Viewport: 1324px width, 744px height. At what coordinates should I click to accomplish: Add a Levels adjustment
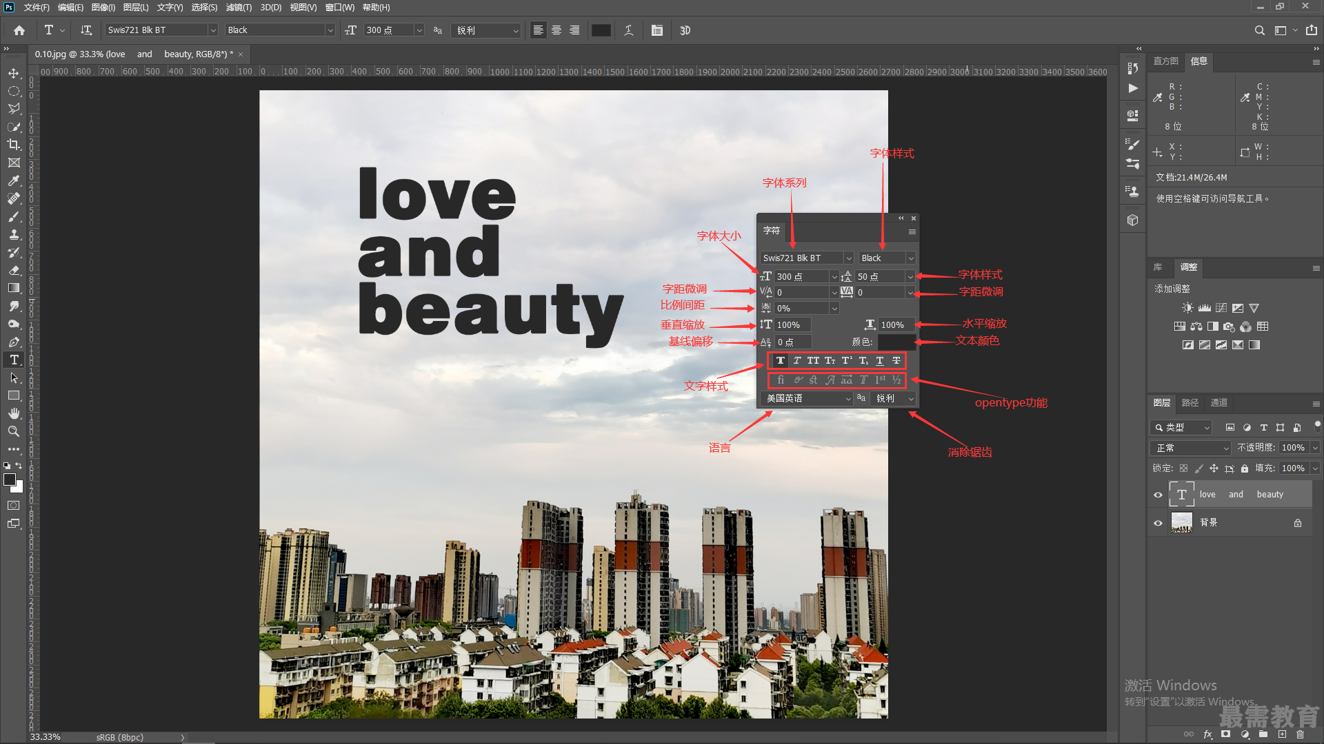(1205, 308)
